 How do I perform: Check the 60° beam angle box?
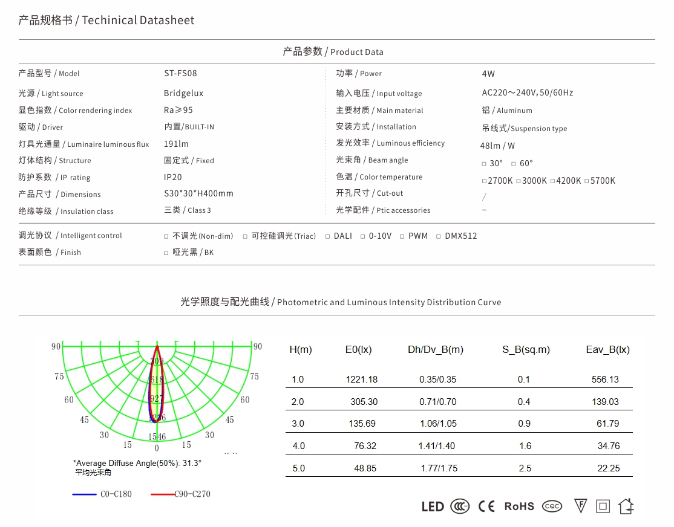(x=514, y=164)
